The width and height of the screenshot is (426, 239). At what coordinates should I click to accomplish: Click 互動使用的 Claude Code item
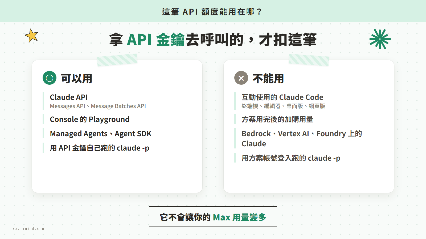tap(282, 97)
